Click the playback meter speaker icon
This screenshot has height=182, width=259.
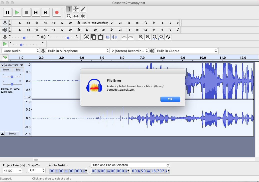pos(5,30)
